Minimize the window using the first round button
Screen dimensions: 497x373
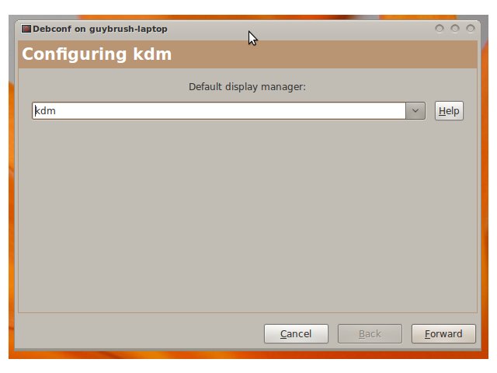pos(439,29)
